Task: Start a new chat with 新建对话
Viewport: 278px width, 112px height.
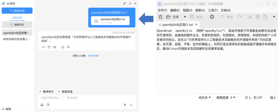Action: pyautogui.click(x=17, y=11)
